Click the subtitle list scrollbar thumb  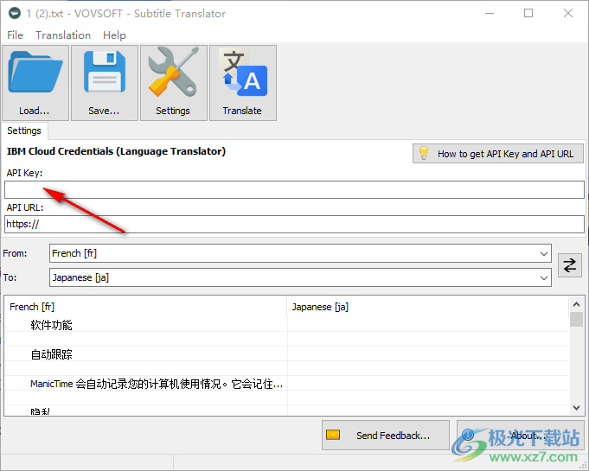(576, 319)
